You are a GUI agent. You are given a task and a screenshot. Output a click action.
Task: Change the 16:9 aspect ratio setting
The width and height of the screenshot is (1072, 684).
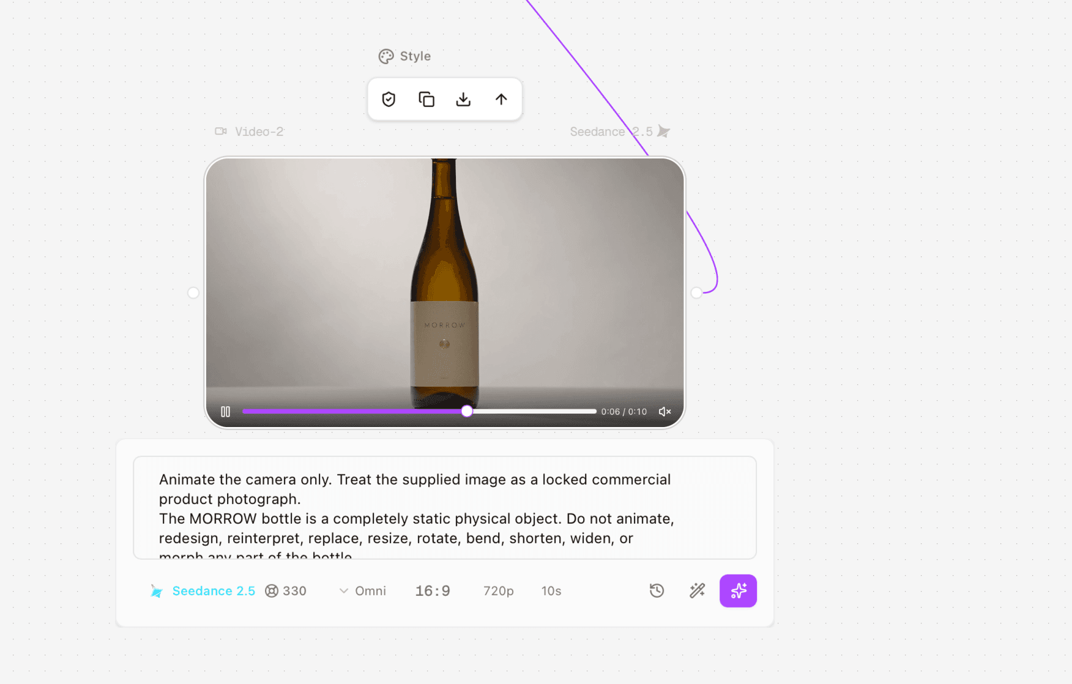click(433, 591)
